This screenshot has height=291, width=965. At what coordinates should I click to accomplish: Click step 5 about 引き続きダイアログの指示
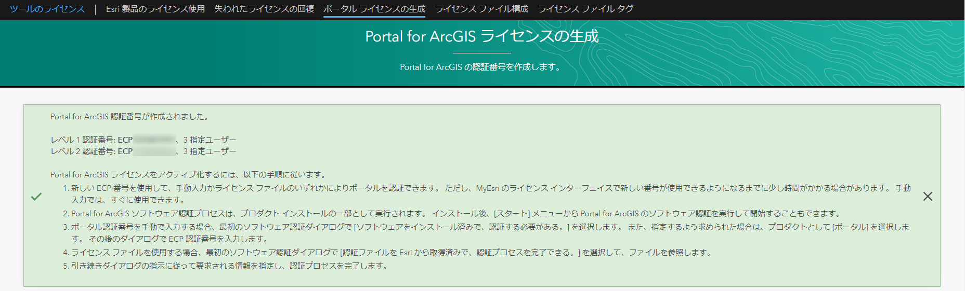229,266
